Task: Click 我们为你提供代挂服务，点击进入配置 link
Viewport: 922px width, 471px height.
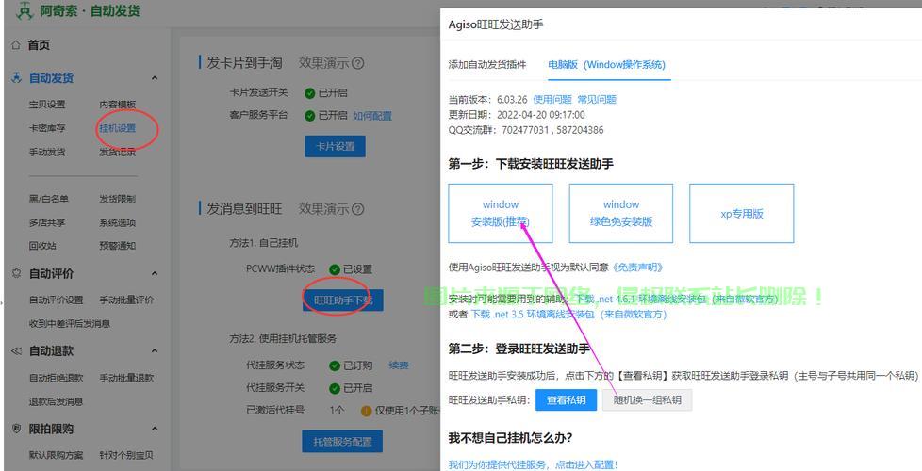Action: pos(534,464)
